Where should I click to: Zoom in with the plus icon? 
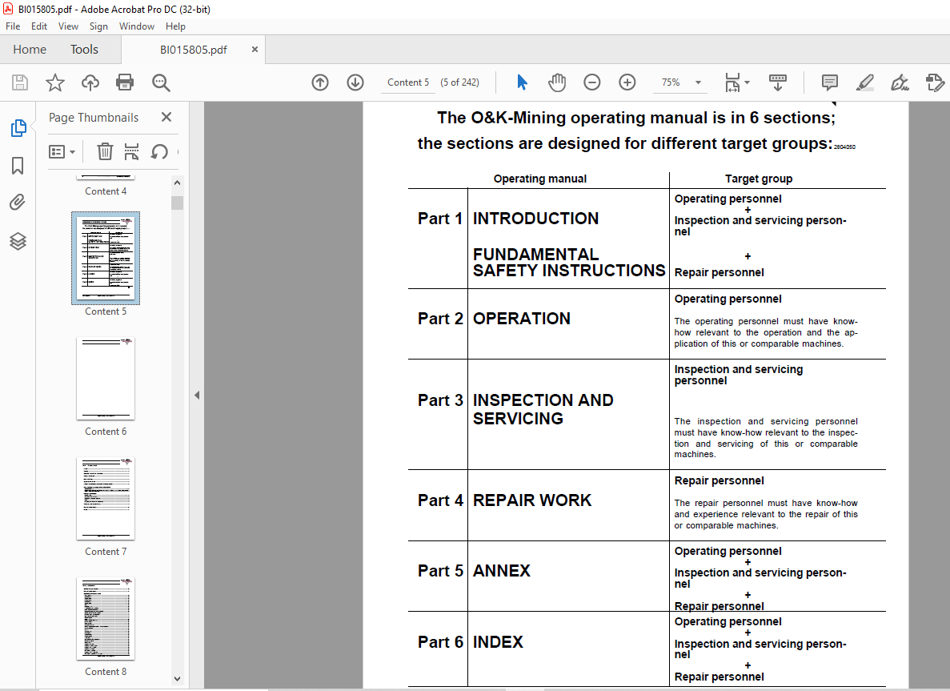[x=627, y=82]
